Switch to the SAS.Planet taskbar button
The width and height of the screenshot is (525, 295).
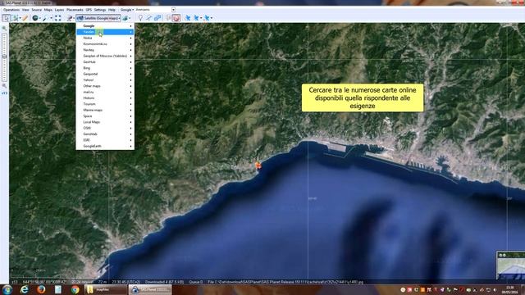pyautogui.click(x=150, y=289)
